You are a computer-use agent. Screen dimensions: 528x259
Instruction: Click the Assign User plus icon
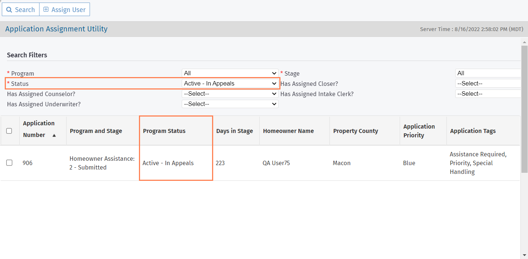click(x=46, y=10)
